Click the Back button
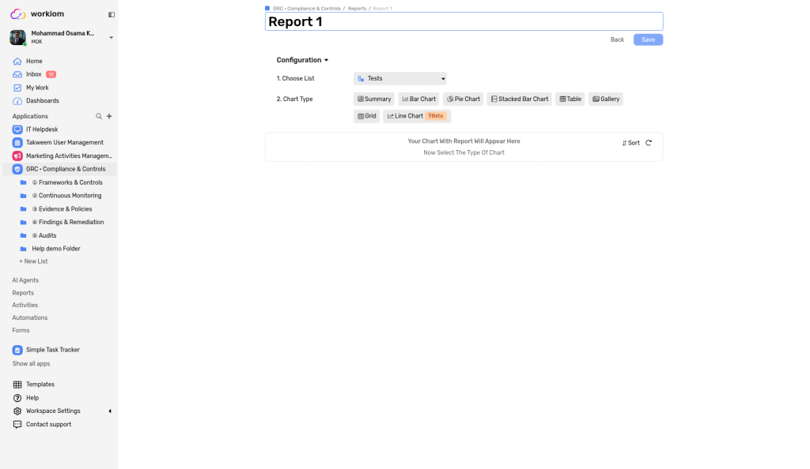 (x=617, y=39)
